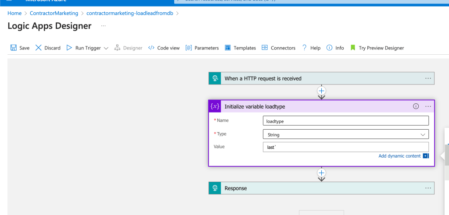
Task: Click the Value field containing last`
Action: (x=345, y=147)
